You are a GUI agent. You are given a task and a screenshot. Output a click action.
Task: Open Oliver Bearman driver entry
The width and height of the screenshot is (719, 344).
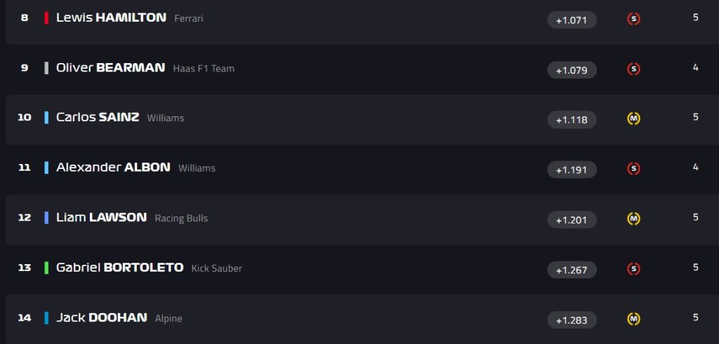(110, 68)
